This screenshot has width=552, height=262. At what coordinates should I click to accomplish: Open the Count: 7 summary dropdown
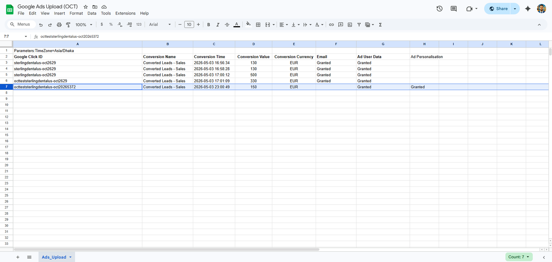[519, 257]
